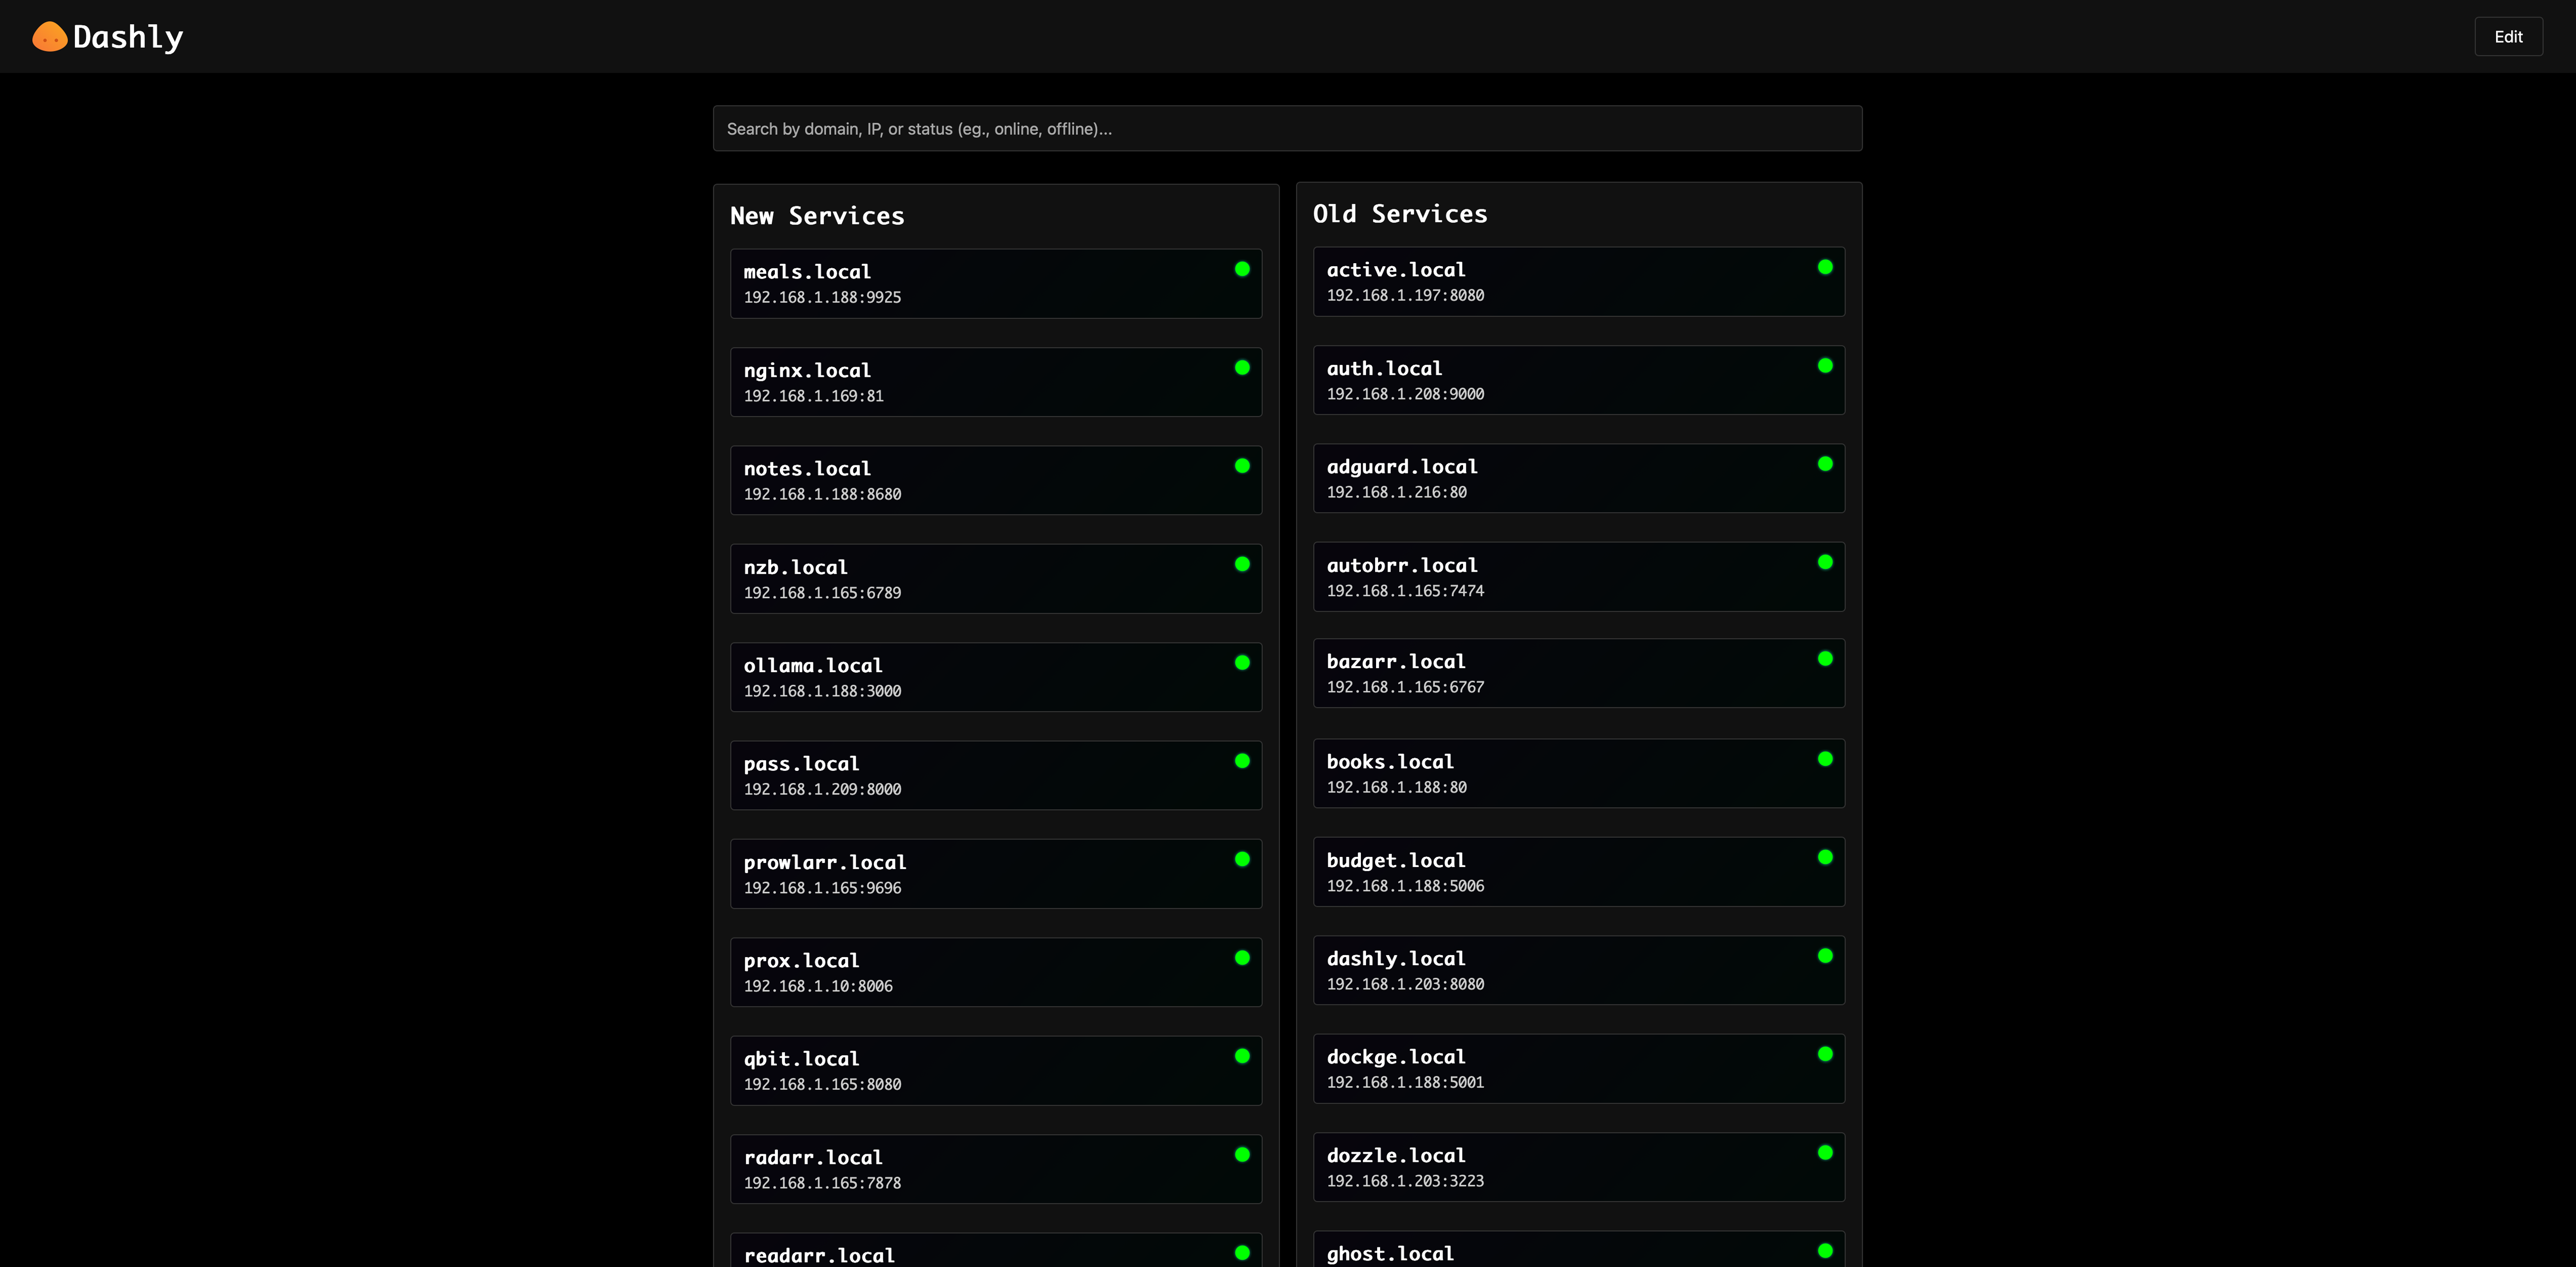Open the prowlarr.local service link
This screenshot has height=1267, width=2576.
(x=996, y=874)
